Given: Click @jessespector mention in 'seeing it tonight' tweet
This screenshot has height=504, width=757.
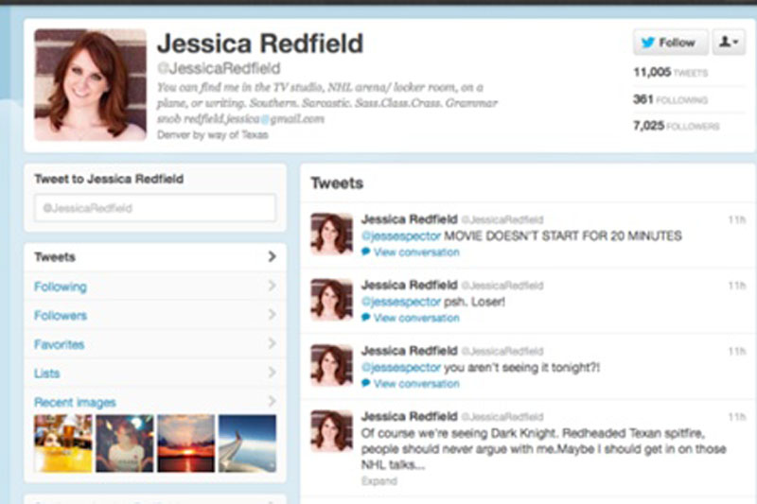Looking at the screenshot, I should pos(401,368).
